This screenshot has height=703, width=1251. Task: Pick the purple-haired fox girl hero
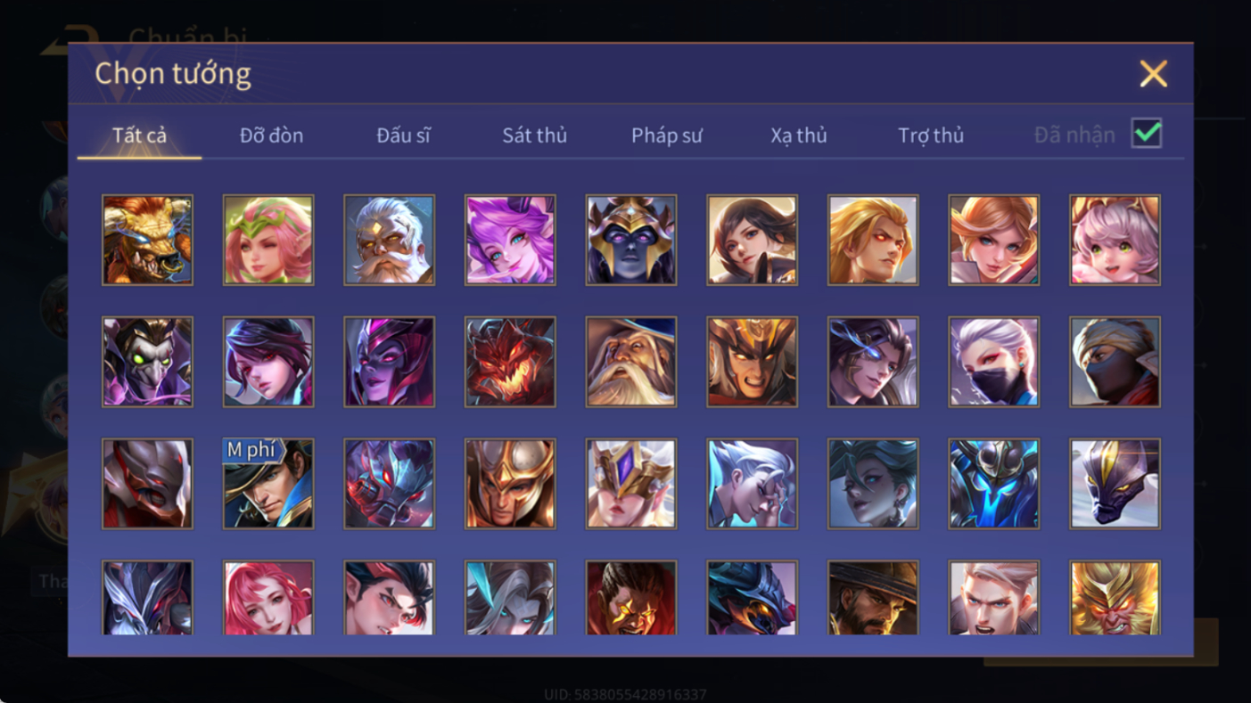pyautogui.click(x=510, y=241)
